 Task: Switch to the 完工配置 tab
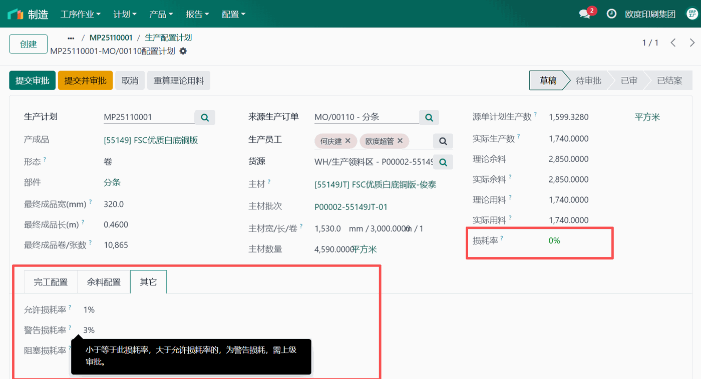pyautogui.click(x=51, y=281)
